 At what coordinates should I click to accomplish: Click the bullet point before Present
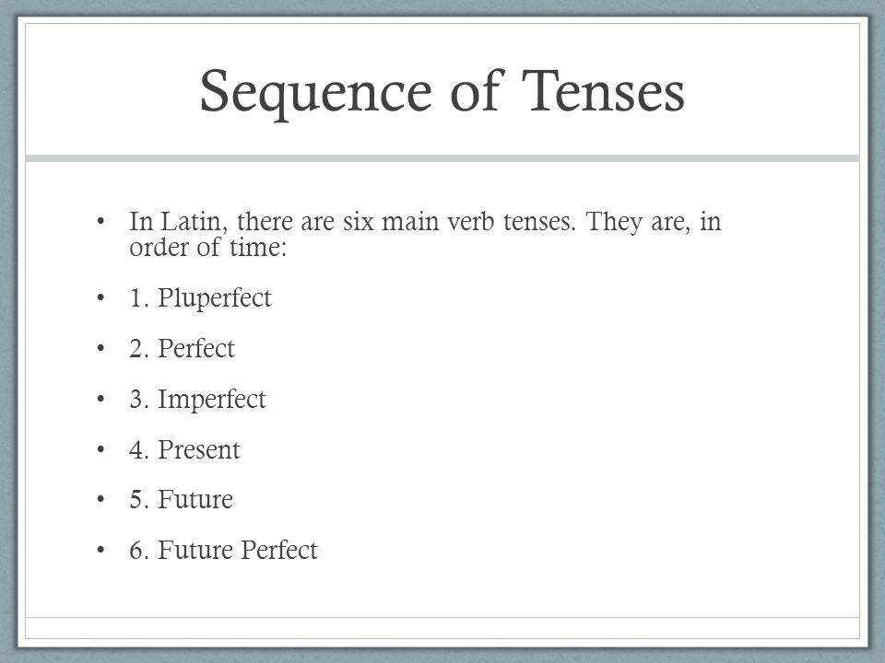[x=101, y=449]
